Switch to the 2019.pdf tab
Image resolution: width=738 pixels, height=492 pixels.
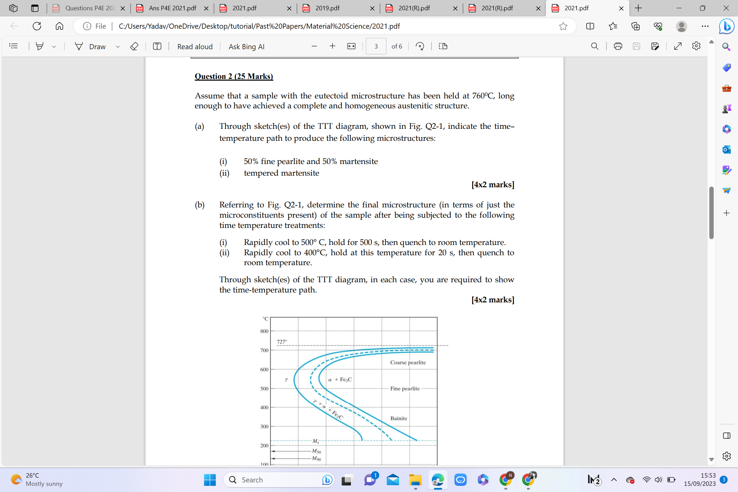click(327, 8)
